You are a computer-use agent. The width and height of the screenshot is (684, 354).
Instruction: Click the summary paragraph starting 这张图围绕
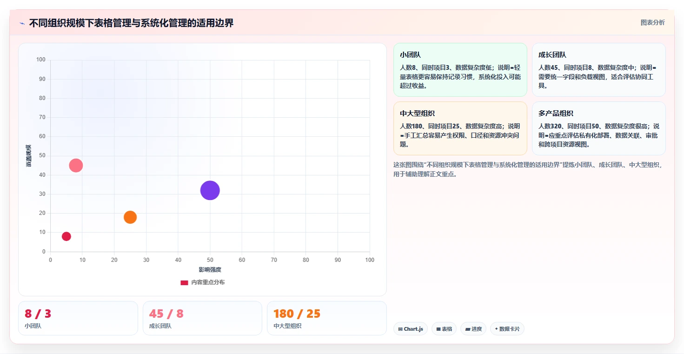coord(529,169)
